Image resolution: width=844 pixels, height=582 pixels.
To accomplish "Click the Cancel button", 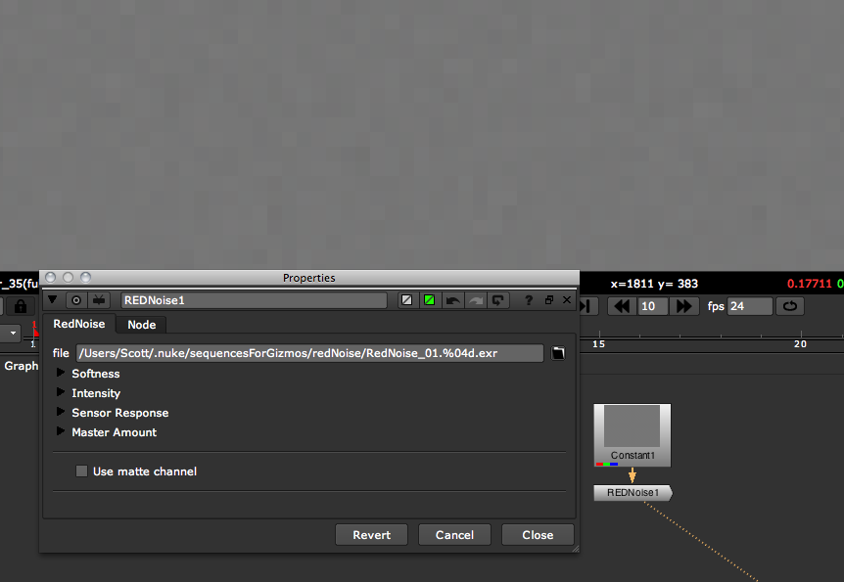I will [x=454, y=535].
